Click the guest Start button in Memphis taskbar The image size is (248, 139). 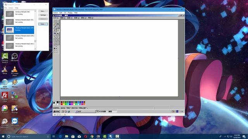[56, 112]
